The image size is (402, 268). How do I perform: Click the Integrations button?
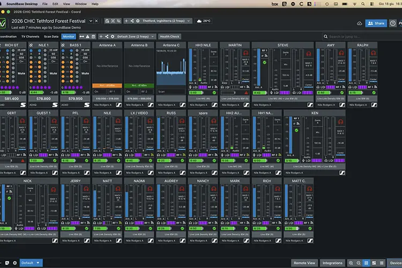(332, 263)
